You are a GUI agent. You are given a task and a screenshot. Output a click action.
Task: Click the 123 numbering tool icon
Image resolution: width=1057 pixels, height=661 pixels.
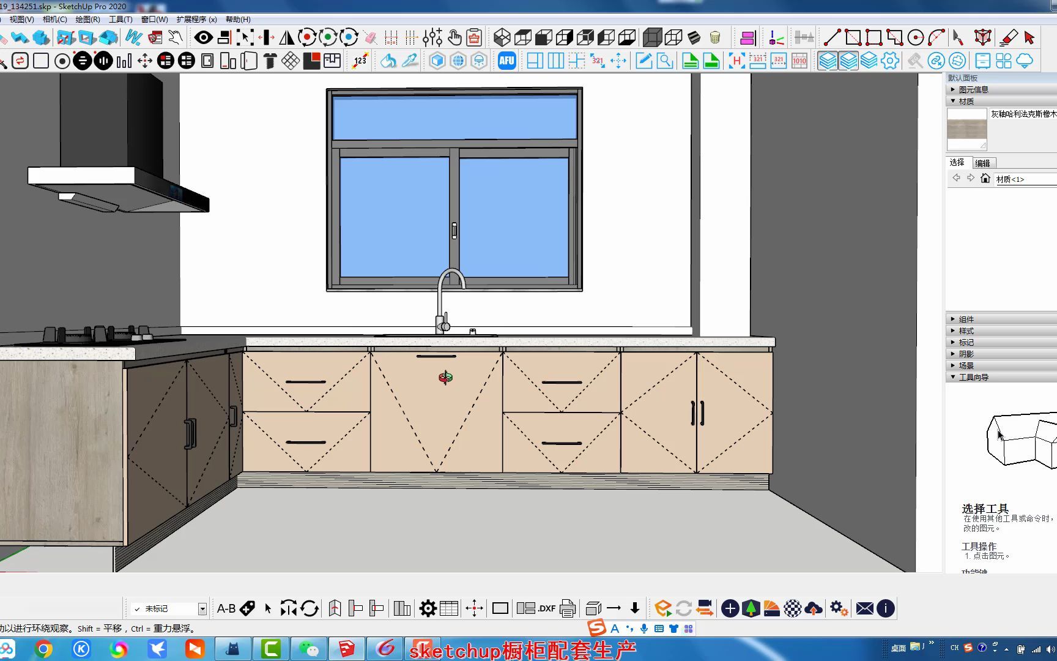pos(360,61)
